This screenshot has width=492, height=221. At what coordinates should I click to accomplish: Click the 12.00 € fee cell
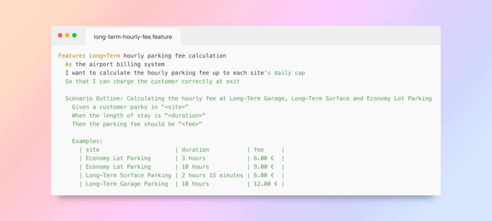pyautogui.click(x=266, y=184)
